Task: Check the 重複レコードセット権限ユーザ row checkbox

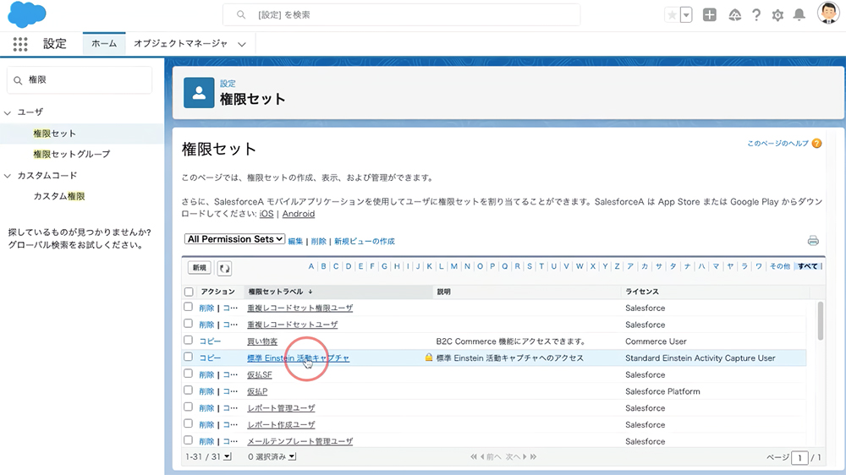Action: click(189, 307)
